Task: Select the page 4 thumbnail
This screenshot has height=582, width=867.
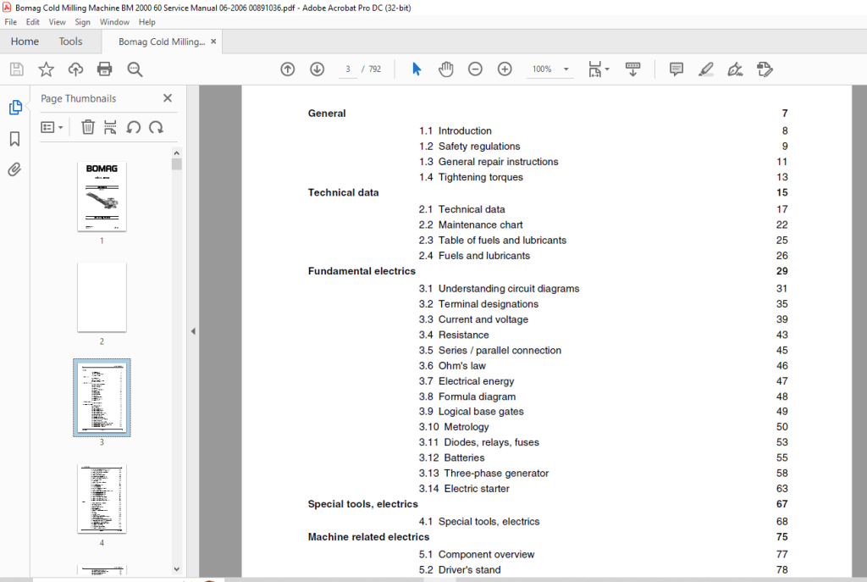Action: coord(102,498)
